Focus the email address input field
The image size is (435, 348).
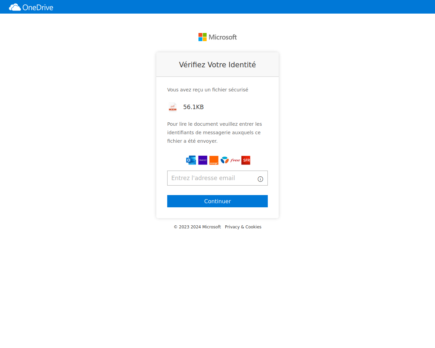(x=217, y=178)
